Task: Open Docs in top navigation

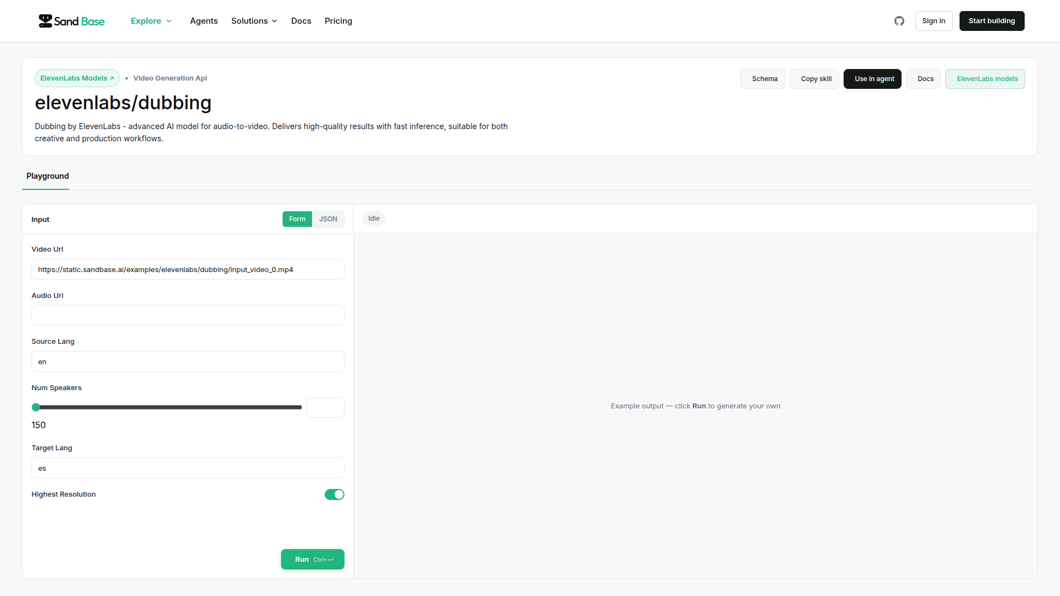Action: (x=301, y=21)
